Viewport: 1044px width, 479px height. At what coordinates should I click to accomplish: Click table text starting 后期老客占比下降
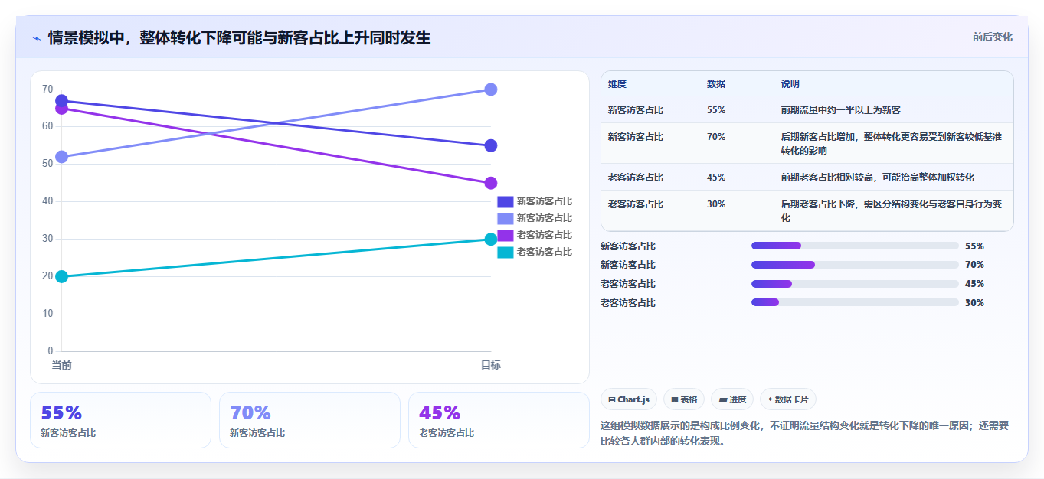891,210
